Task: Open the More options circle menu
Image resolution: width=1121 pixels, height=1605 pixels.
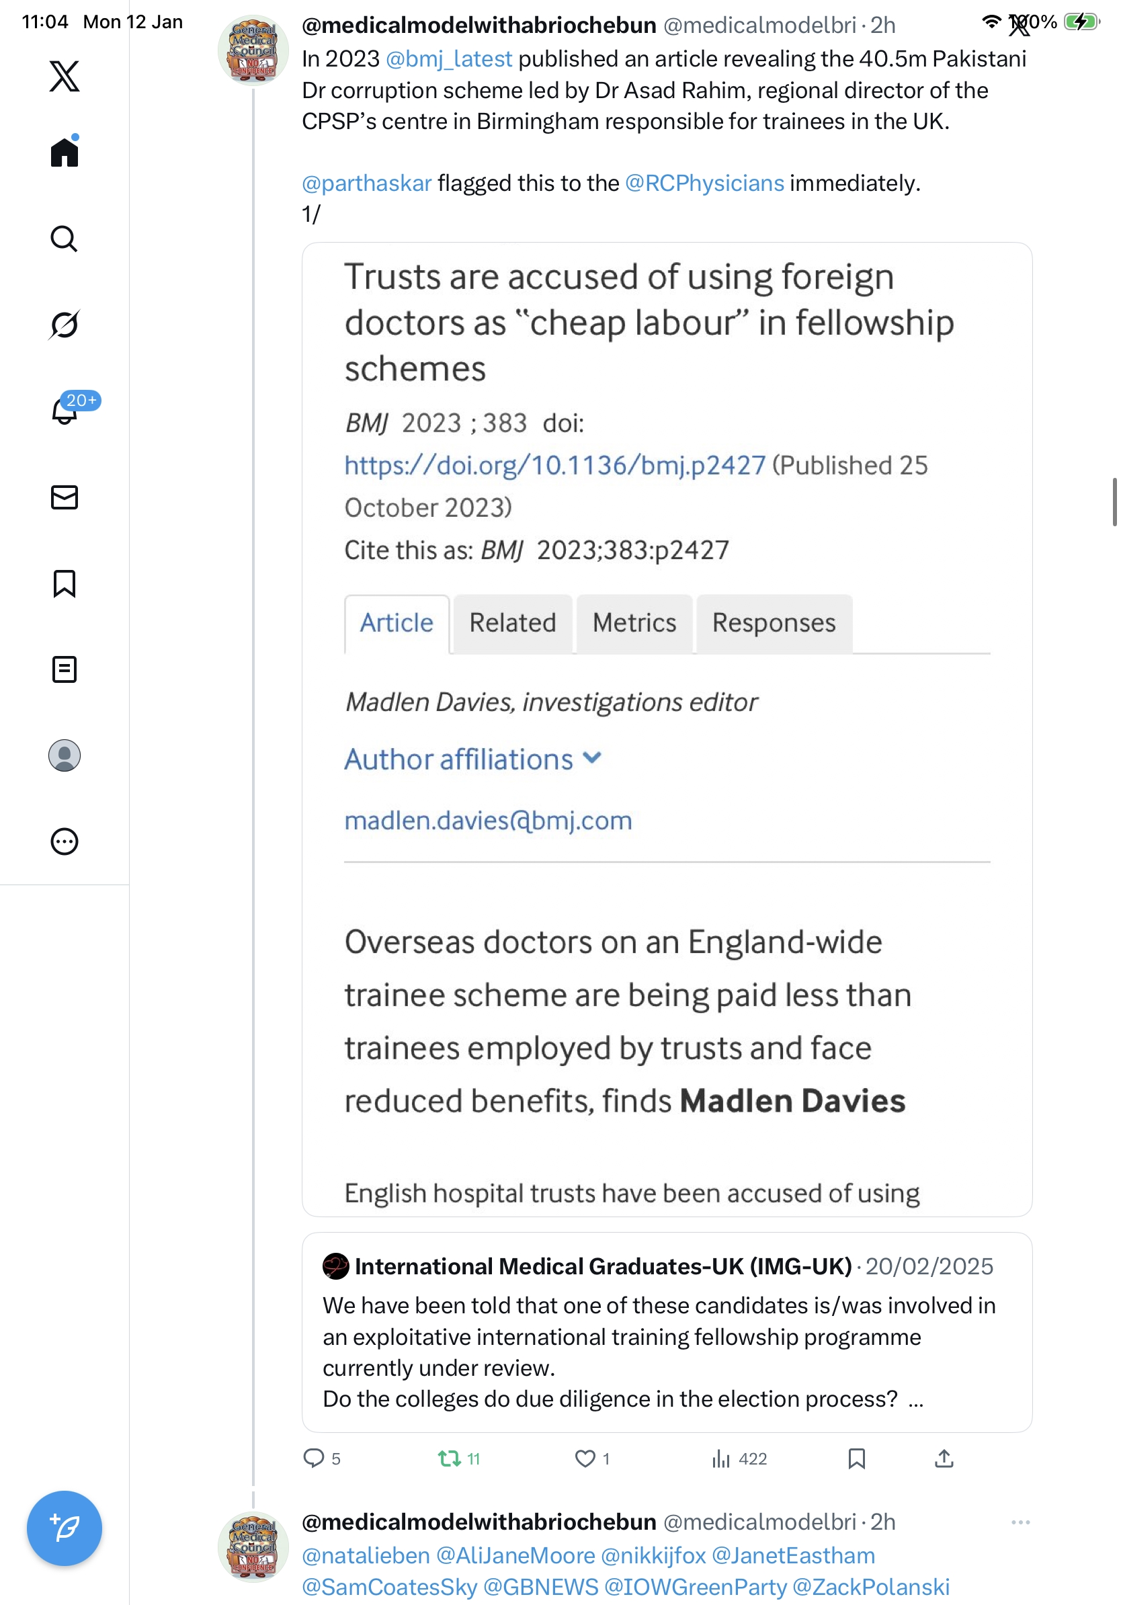Action: click(65, 841)
